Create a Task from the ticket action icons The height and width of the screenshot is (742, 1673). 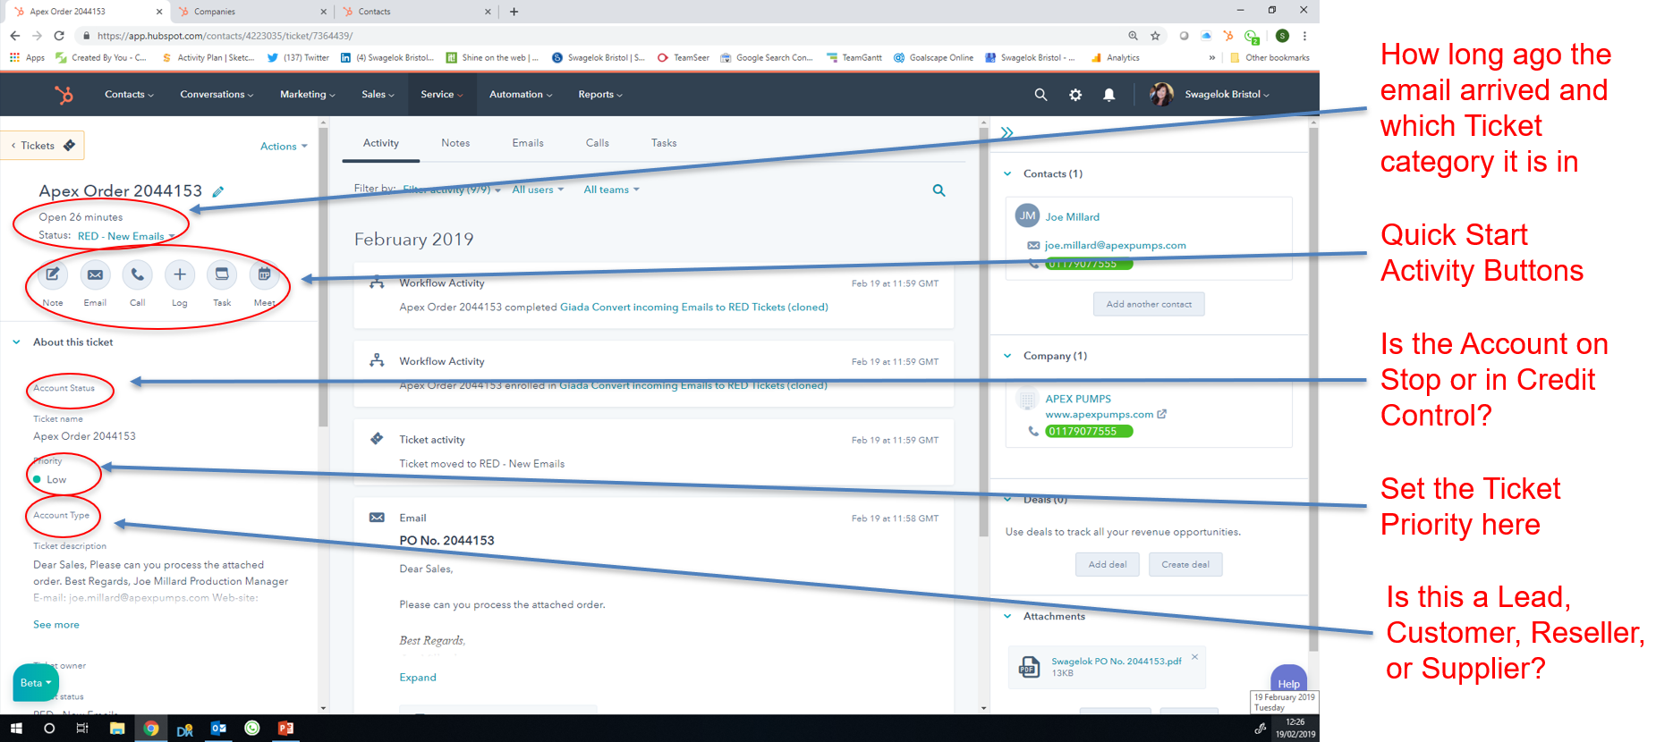point(222,275)
